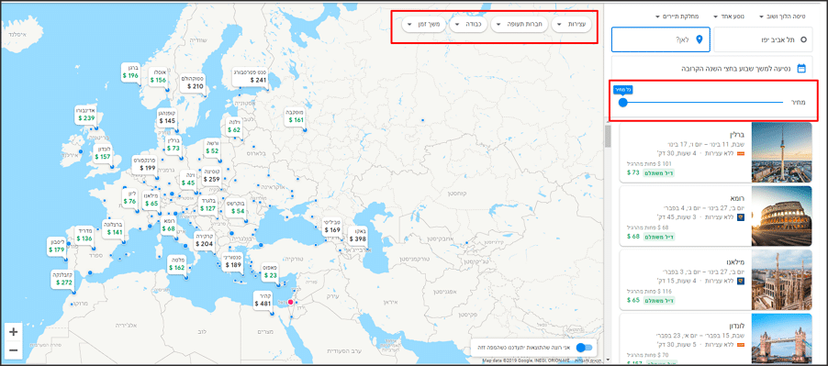Select the Vienna $45 map marker
The height and width of the screenshot is (366, 828).
[x=187, y=179]
